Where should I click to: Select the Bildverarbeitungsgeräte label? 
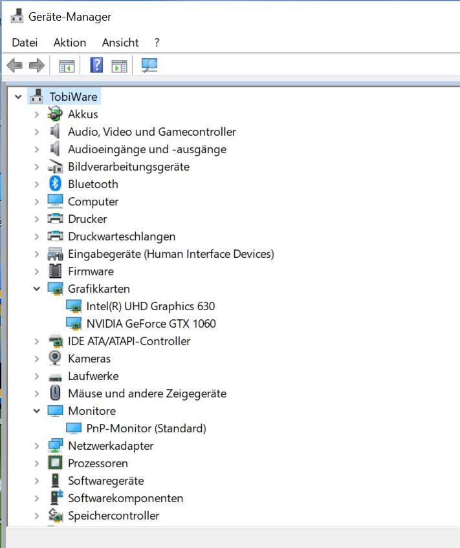129,167
